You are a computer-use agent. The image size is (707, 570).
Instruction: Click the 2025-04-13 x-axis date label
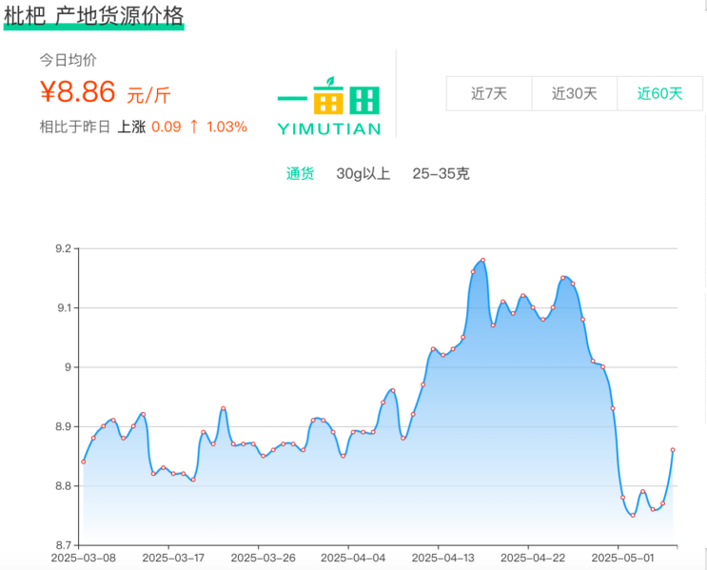click(443, 559)
